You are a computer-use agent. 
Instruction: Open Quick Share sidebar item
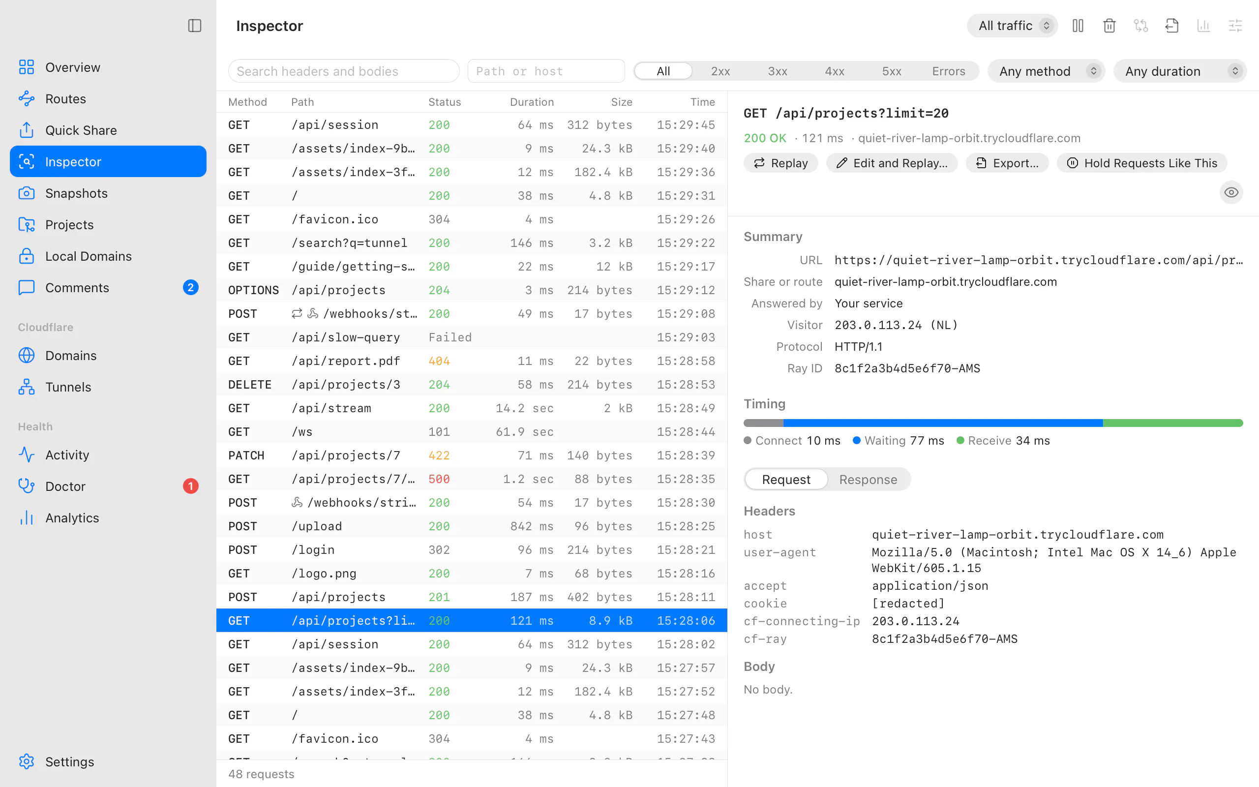(x=108, y=130)
